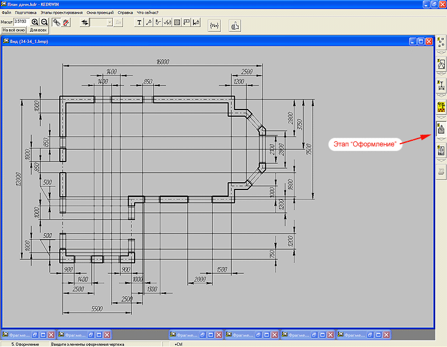
Task: Select the roughness mark R tool
Action: 158,22
